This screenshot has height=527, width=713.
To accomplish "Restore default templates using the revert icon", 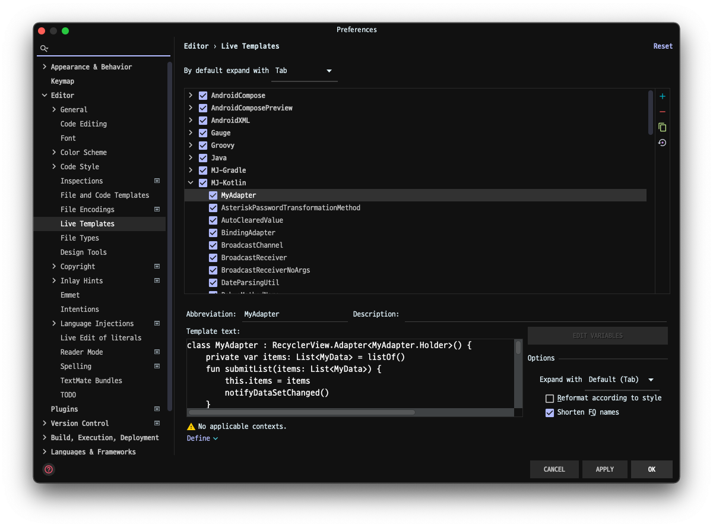I will pyautogui.click(x=662, y=142).
